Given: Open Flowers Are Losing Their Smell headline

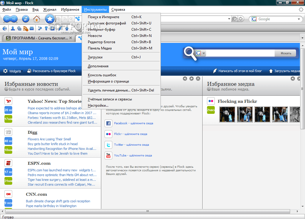Looking at the screenshot, I should [49, 139].
